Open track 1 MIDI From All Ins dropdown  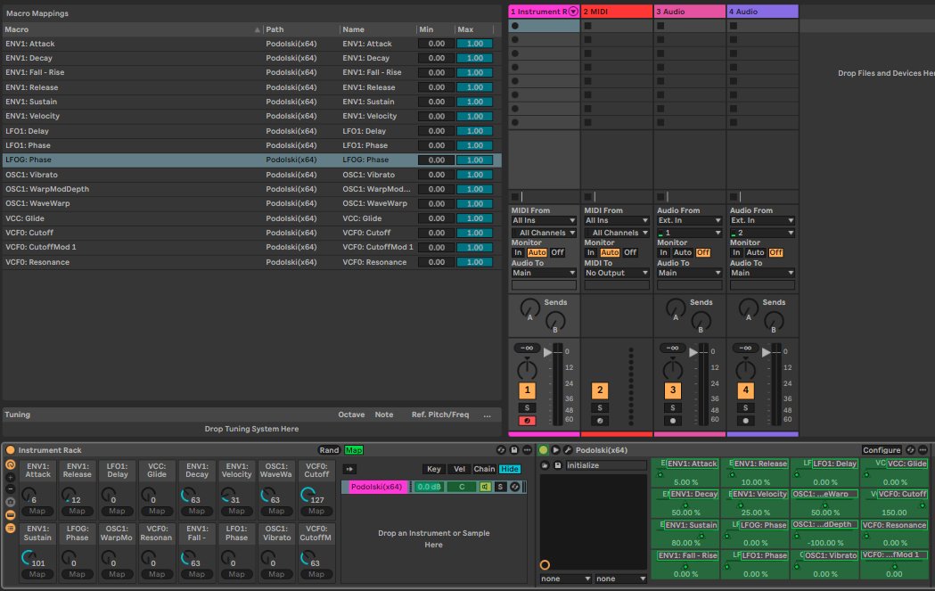coord(544,221)
